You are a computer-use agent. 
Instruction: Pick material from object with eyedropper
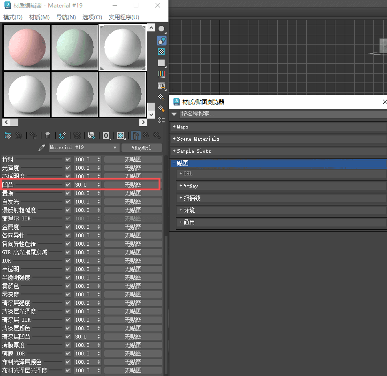pyautogui.click(x=42, y=148)
